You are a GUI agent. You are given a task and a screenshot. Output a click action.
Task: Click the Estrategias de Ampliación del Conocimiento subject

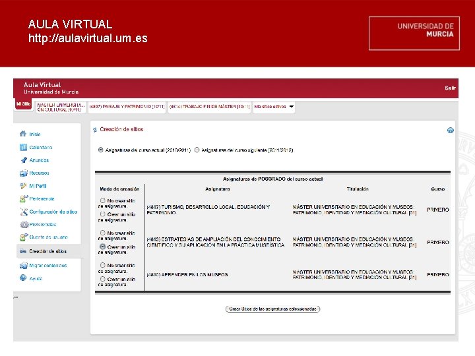(x=215, y=242)
